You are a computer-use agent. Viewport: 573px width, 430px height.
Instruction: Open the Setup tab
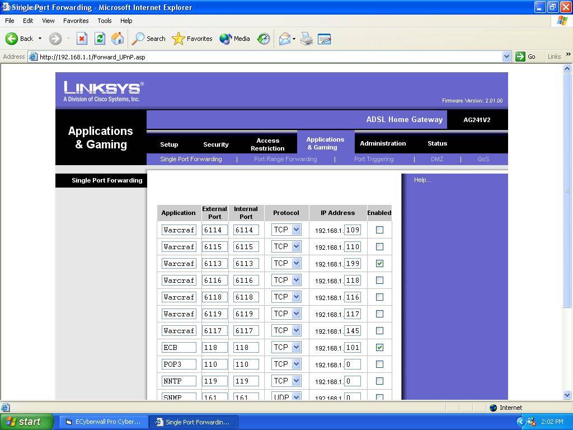click(169, 144)
